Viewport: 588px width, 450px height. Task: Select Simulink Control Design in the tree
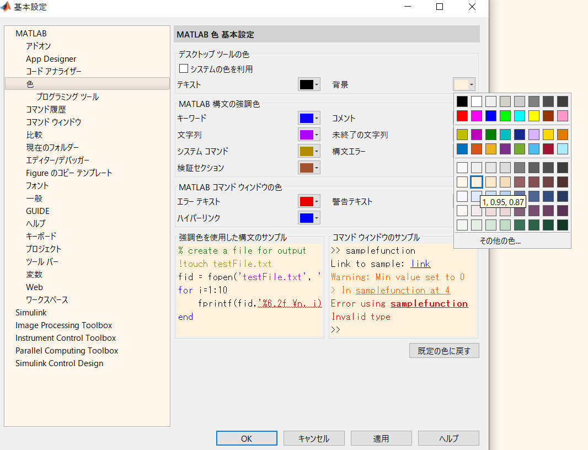point(59,363)
